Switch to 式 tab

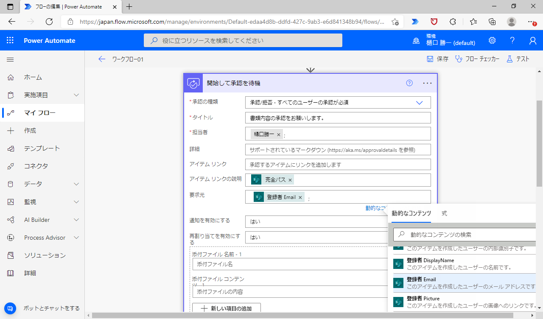(x=444, y=213)
